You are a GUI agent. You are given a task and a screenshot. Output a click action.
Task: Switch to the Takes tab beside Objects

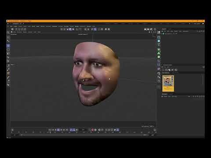click(x=169, y=29)
